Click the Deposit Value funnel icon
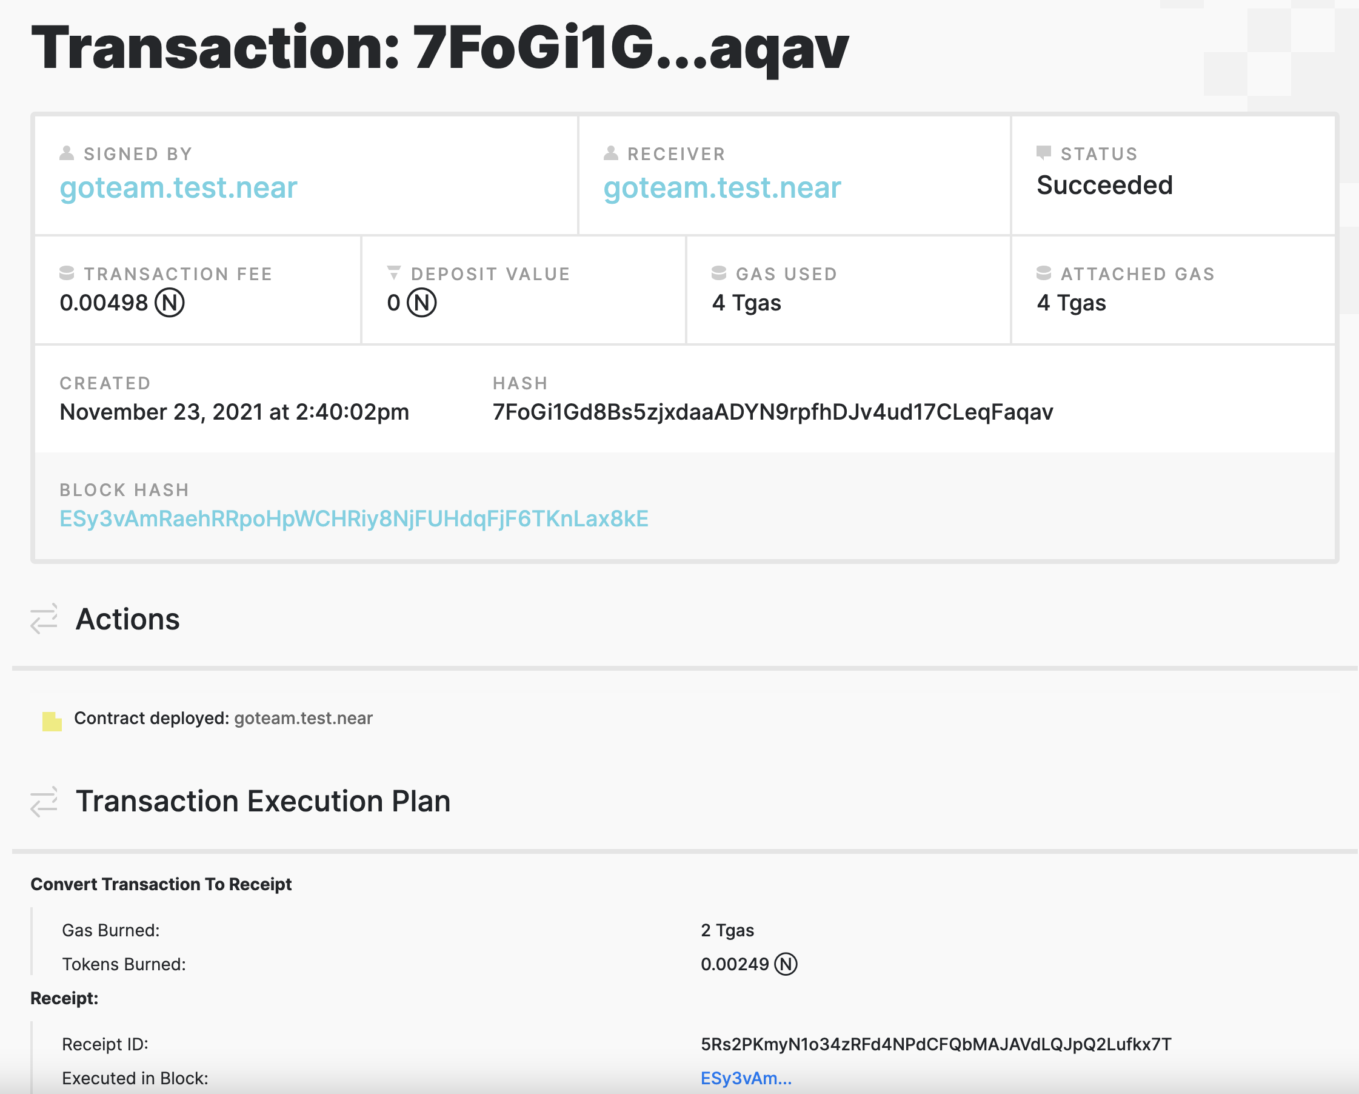Viewport: 1359px width, 1094px height. coord(393,273)
